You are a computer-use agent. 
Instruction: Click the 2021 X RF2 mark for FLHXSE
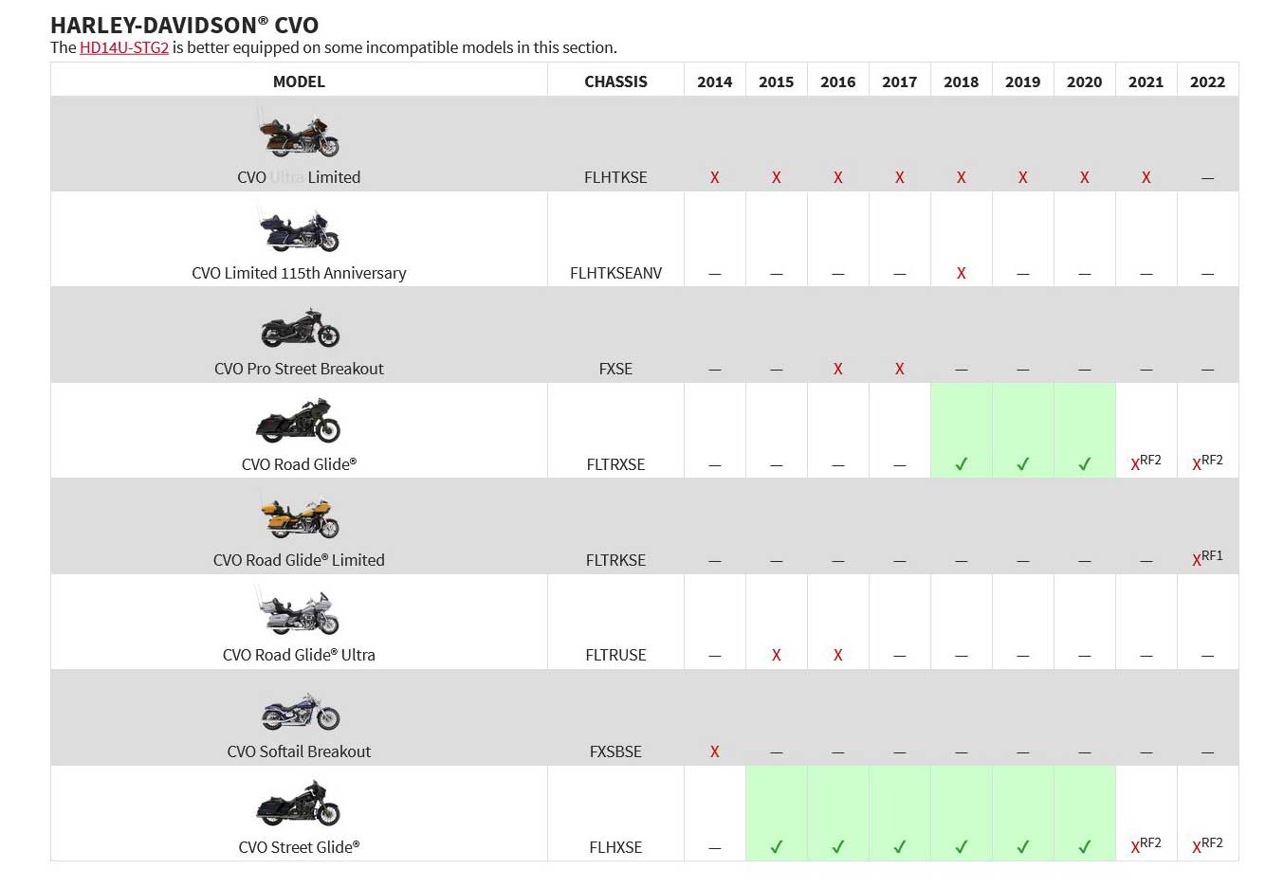[1146, 845]
